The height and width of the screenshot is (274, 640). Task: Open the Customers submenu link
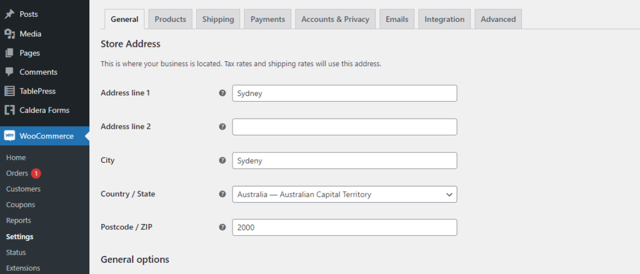click(x=23, y=189)
